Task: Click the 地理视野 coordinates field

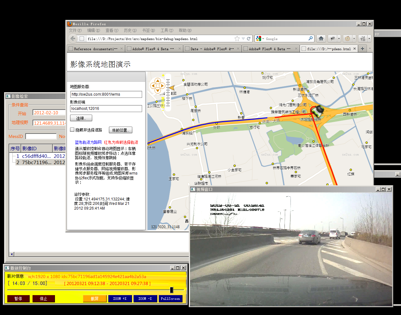Action: [x=49, y=123]
